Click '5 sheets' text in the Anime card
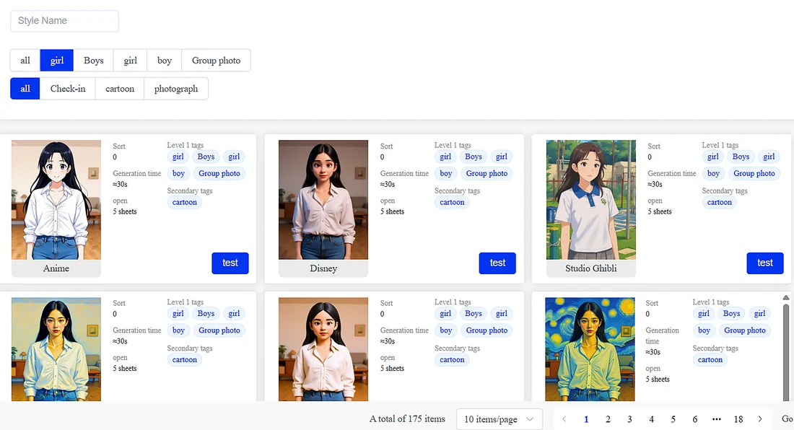 click(125, 211)
